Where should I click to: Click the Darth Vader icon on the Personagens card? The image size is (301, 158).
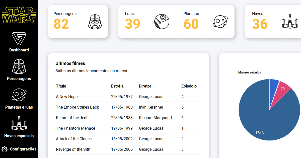pos(95,22)
